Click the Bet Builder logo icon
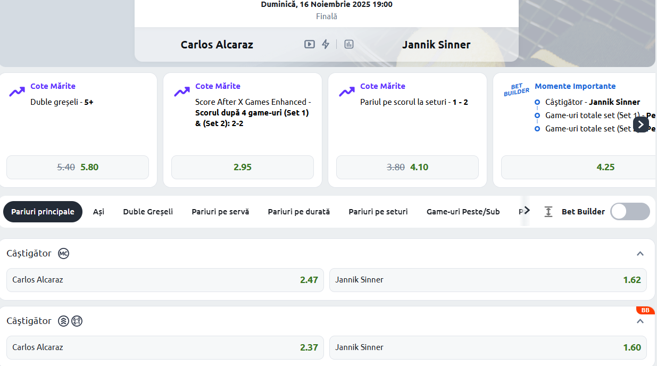The height and width of the screenshot is (366, 657). 517,90
